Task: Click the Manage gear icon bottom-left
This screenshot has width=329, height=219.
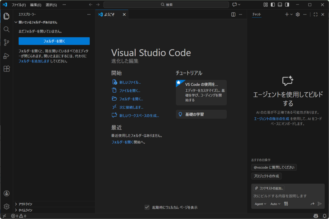Action: pyautogui.click(x=6, y=206)
